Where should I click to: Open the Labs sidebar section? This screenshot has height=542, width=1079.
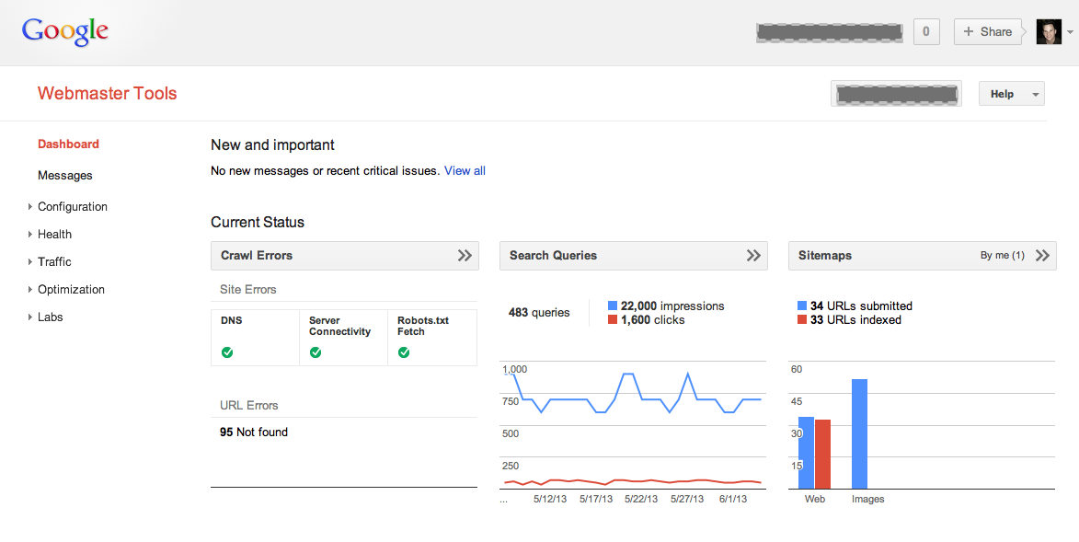[51, 317]
